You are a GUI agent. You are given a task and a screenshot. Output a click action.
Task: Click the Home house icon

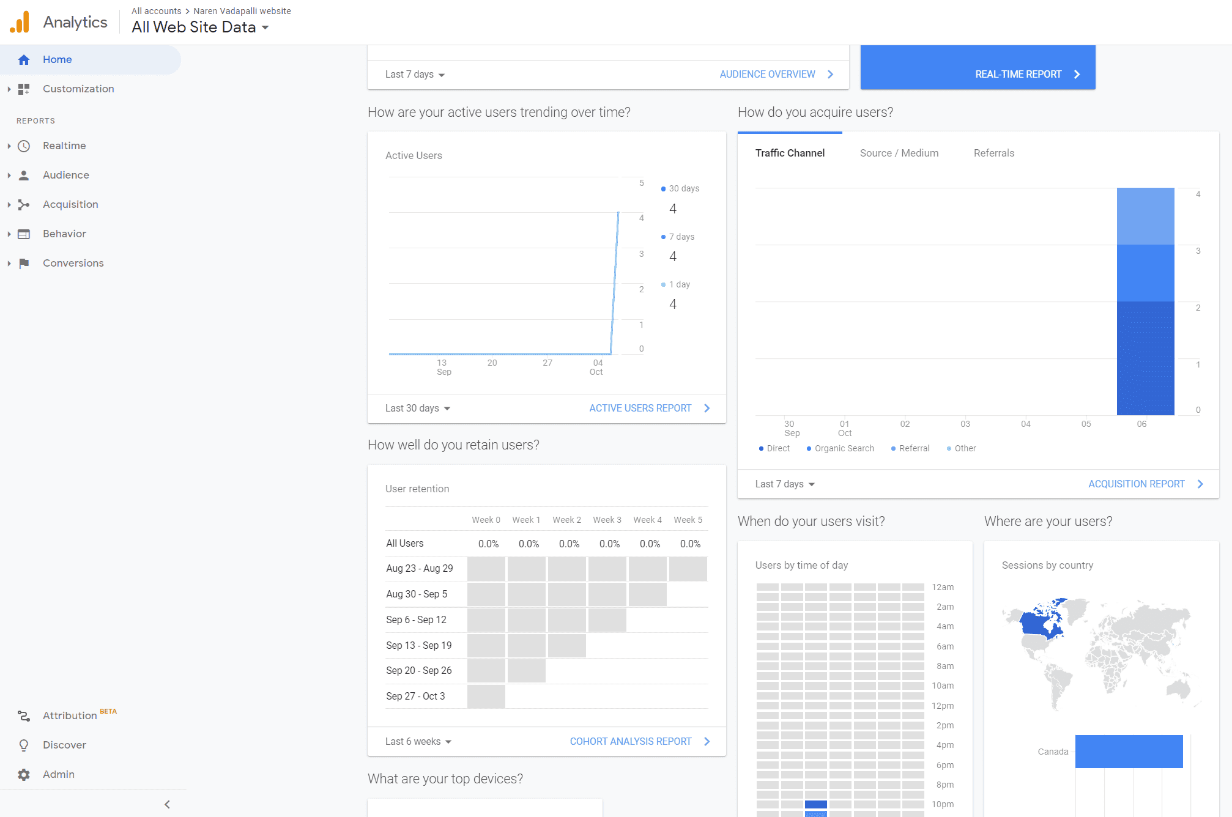(24, 60)
